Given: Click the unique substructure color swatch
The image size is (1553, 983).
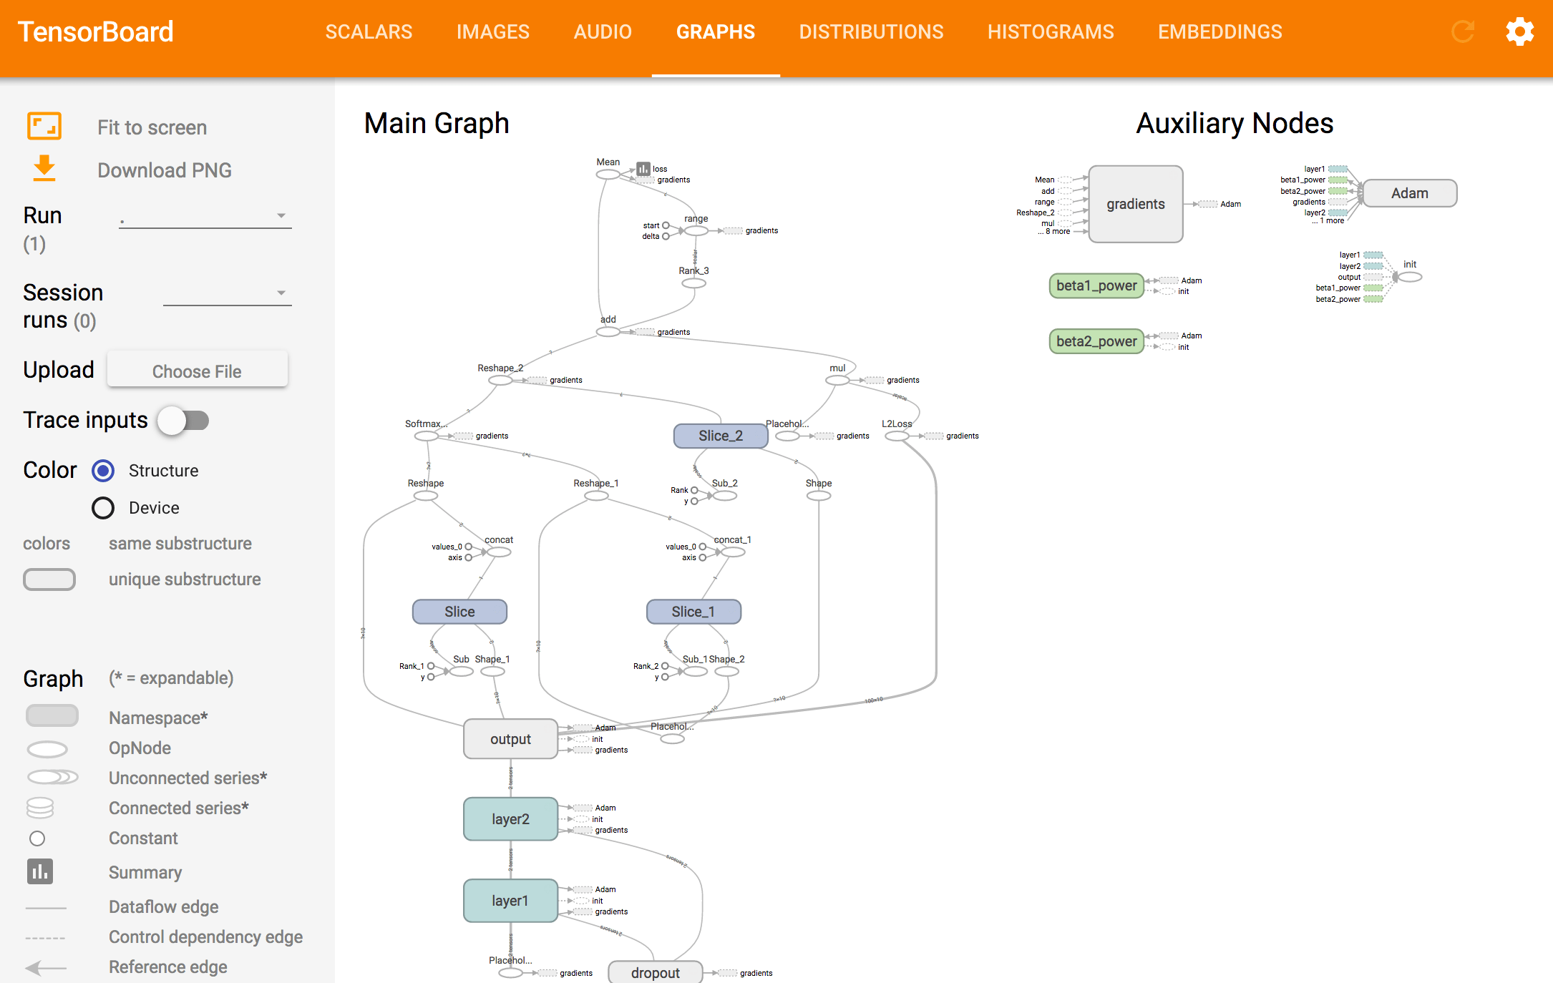Looking at the screenshot, I should point(49,579).
